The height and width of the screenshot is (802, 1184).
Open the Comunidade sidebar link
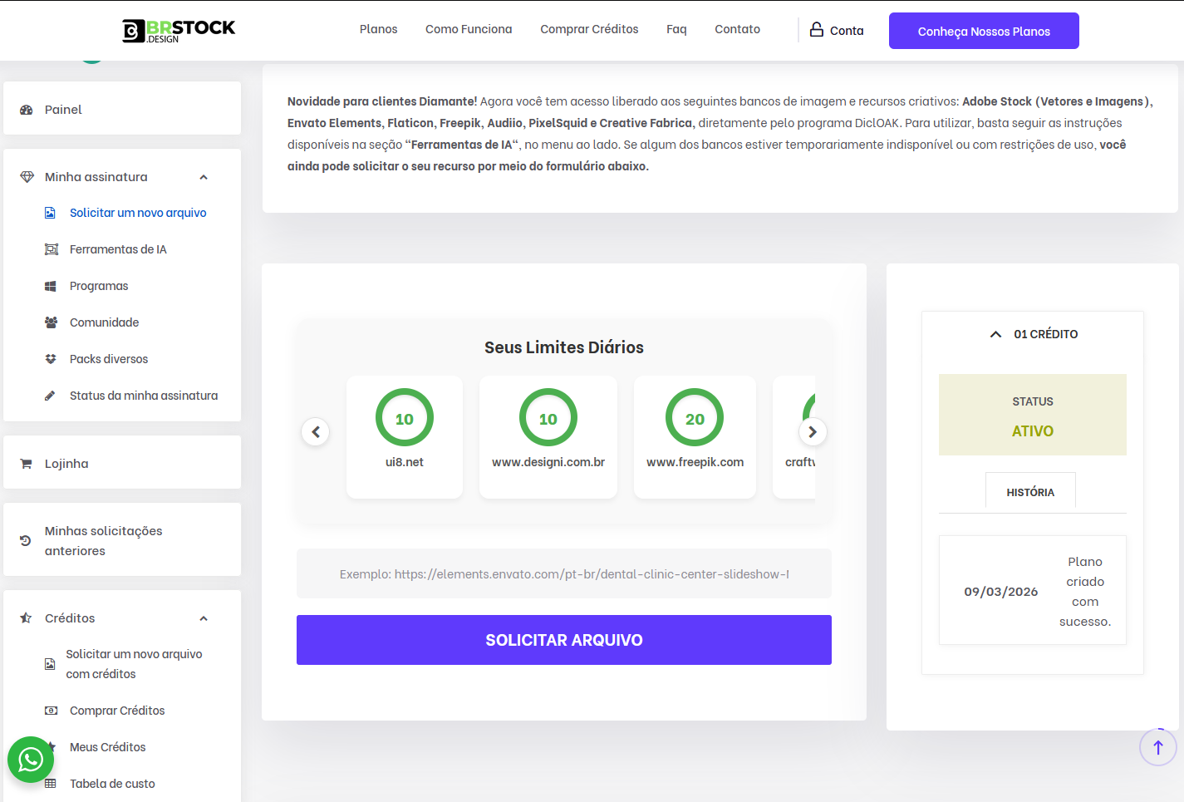click(x=105, y=322)
